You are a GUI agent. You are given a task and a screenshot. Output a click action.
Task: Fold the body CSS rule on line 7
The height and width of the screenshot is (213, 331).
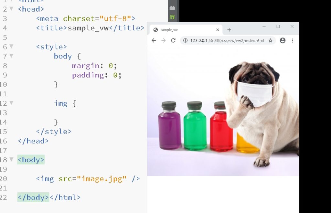[x=12, y=56]
